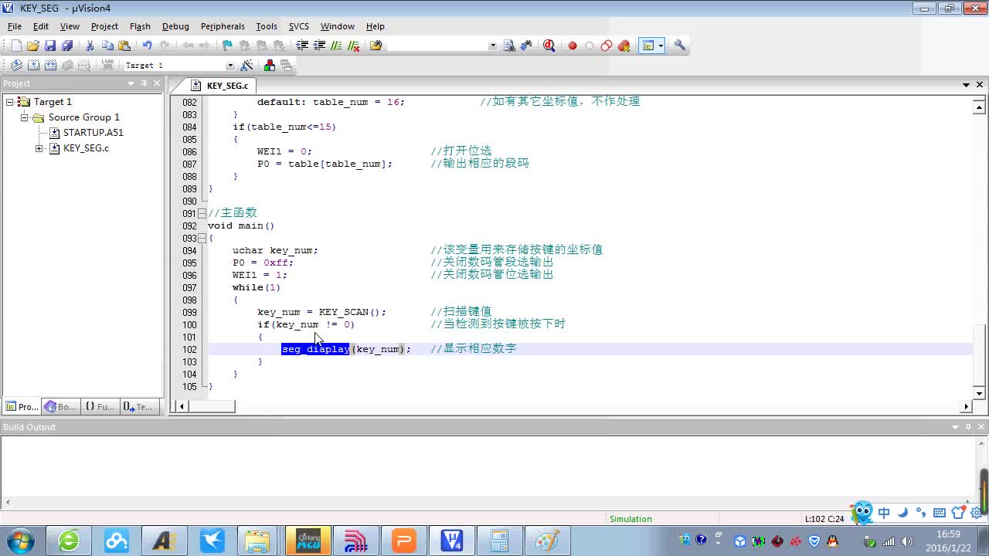
Task: Translate the current file
Action: point(16,66)
